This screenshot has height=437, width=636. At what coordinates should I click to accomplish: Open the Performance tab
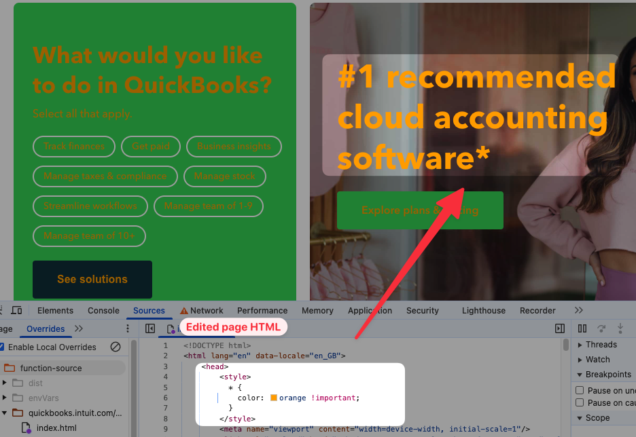coord(262,311)
